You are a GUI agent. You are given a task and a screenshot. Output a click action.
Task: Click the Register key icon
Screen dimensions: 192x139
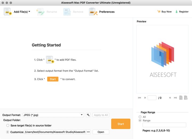(177, 12)
